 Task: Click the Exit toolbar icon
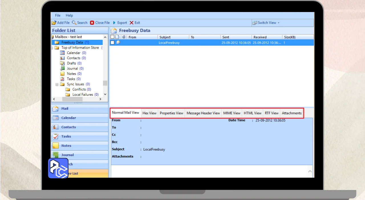coord(131,23)
